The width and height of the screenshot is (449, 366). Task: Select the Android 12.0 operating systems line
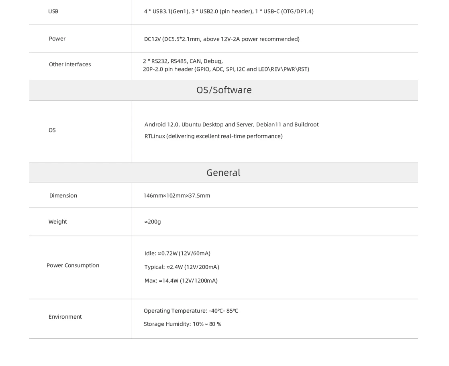click(231, 124)
